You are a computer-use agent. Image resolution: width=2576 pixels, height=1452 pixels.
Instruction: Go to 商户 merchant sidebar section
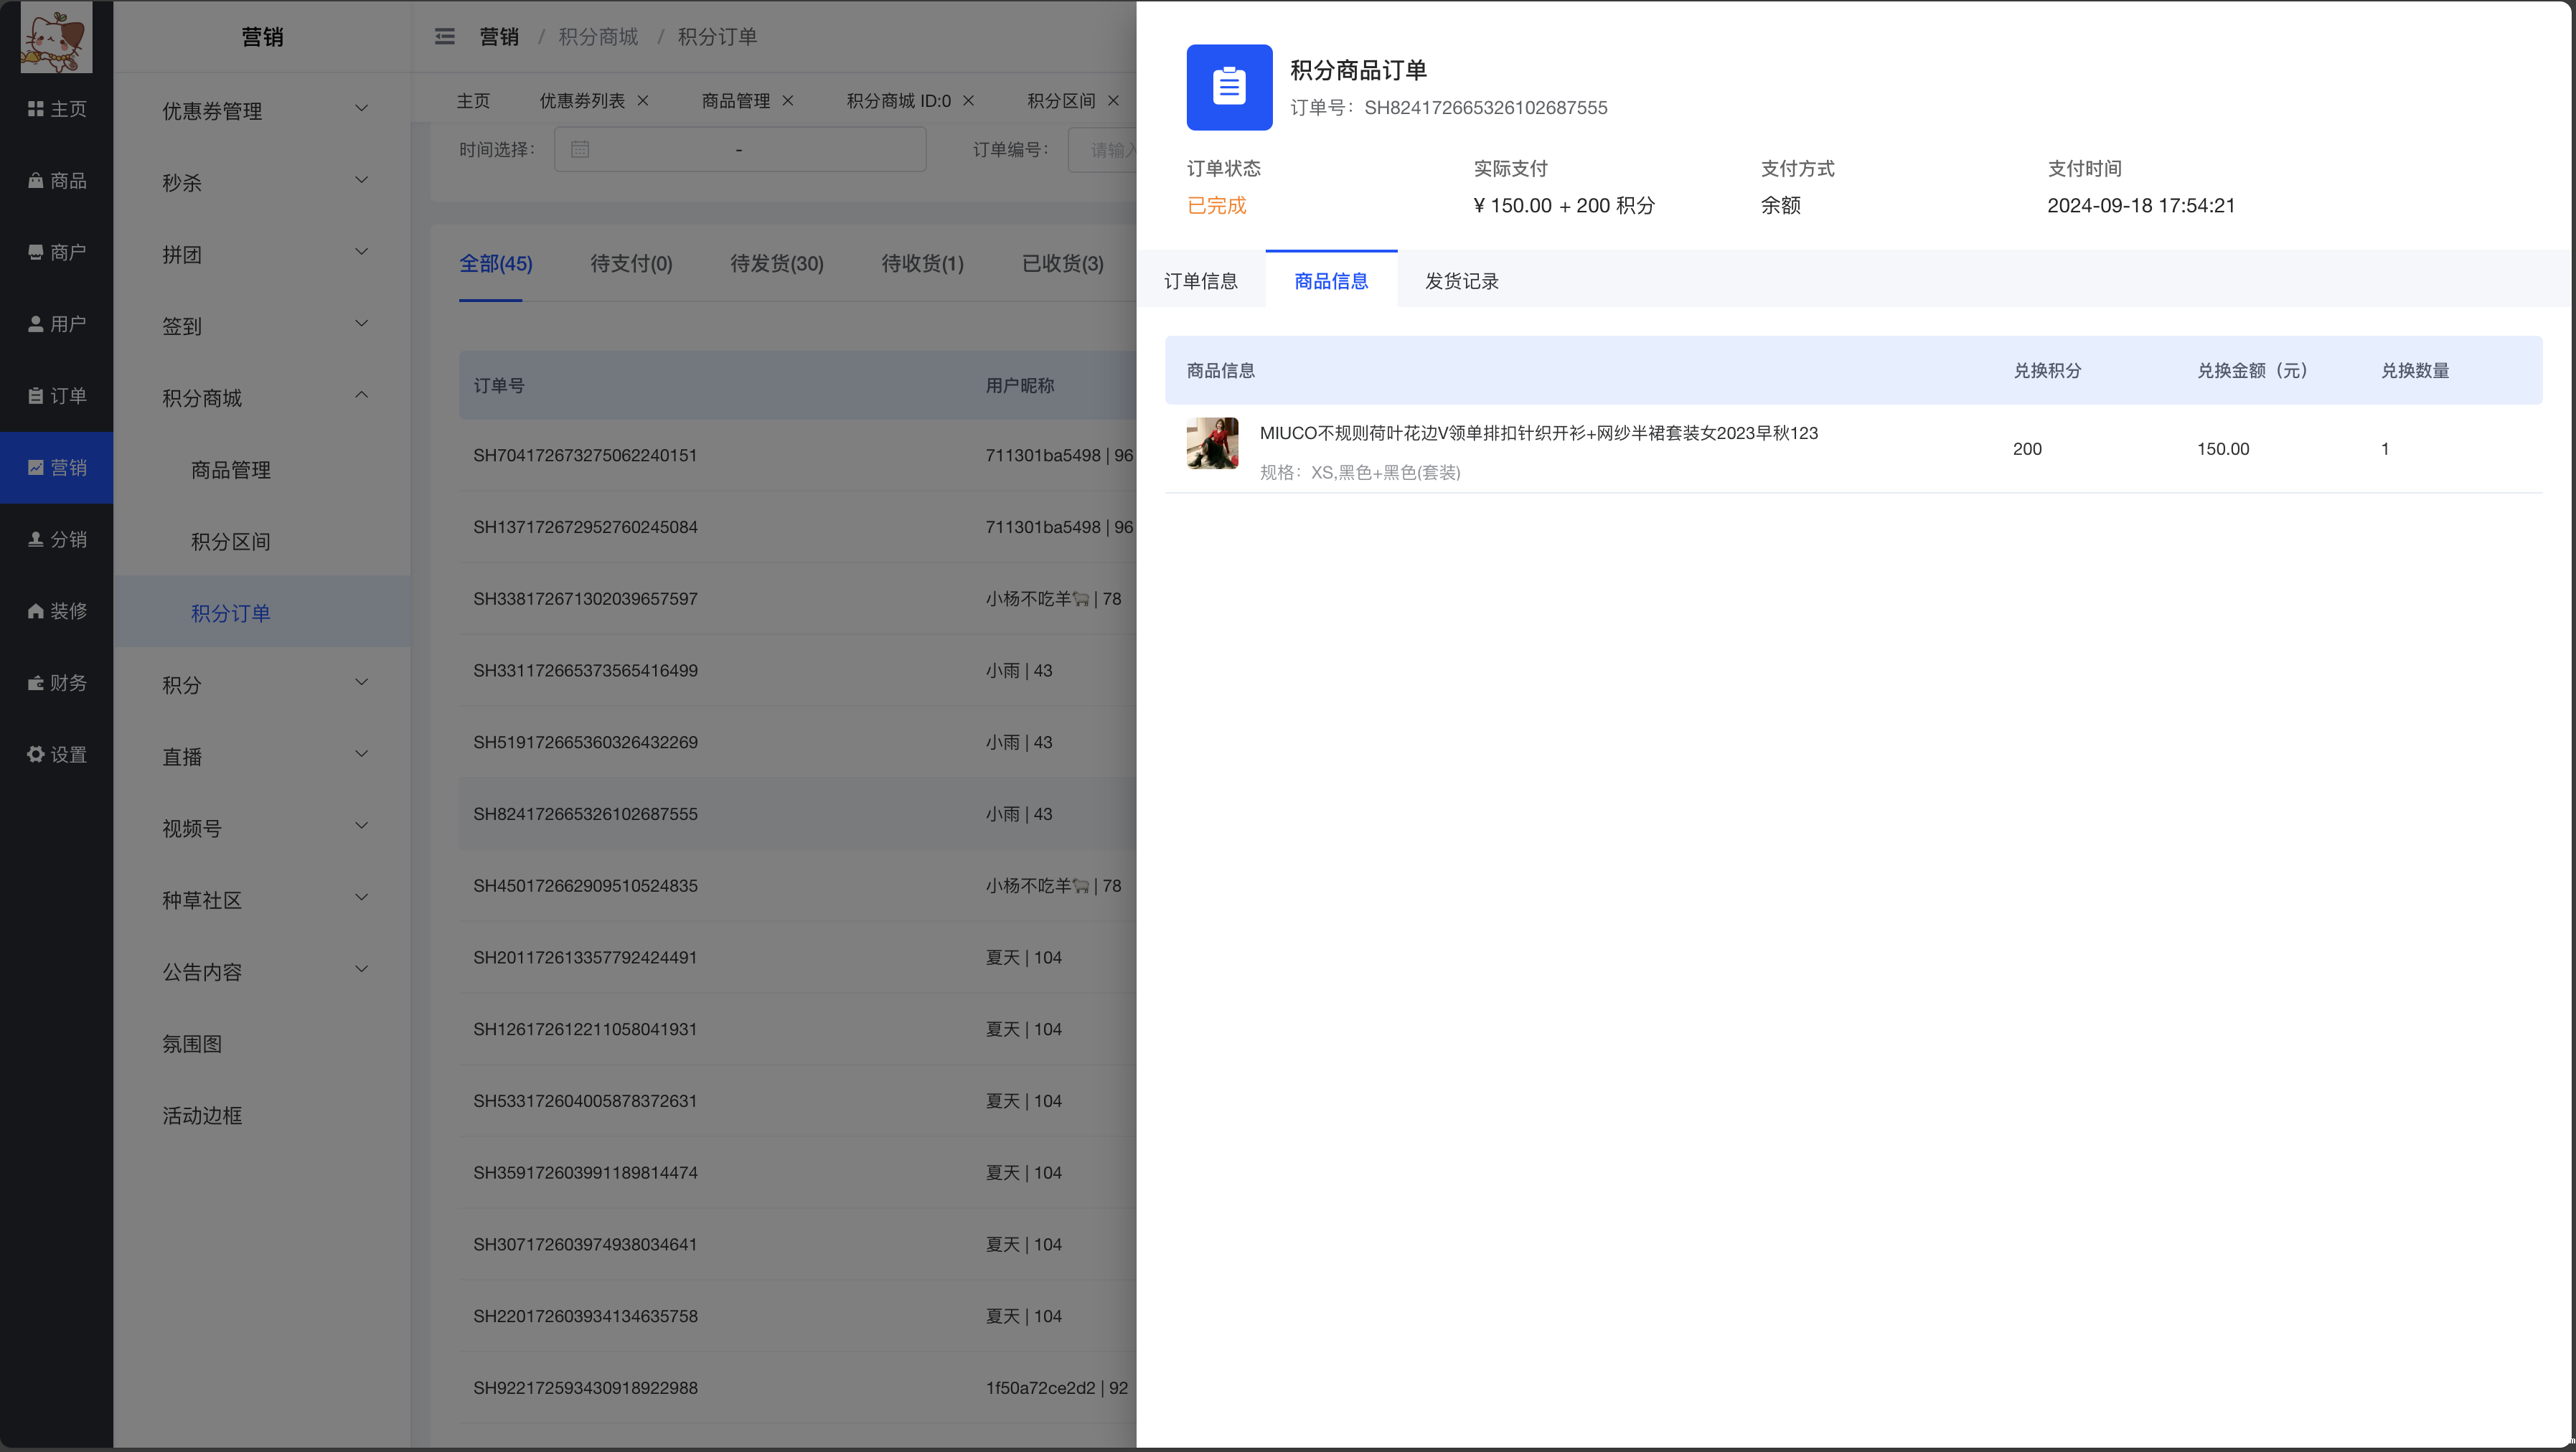56,252
